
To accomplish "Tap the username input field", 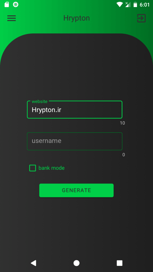I will 75,141.
